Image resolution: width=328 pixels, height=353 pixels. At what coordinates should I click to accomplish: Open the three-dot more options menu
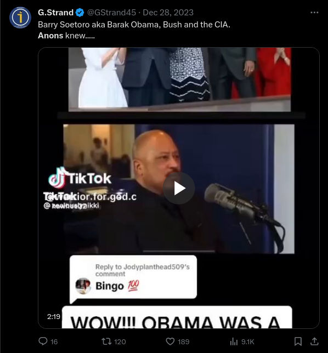(x=314, y=13)
